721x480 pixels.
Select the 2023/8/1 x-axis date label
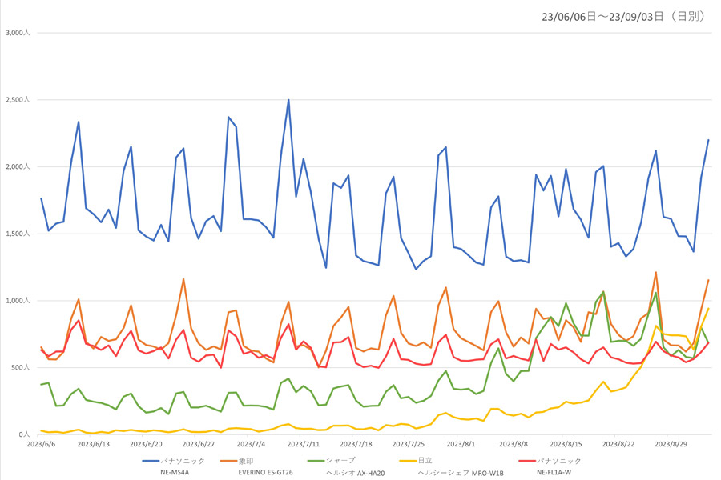pyautogui.click(x=461, y=444)
